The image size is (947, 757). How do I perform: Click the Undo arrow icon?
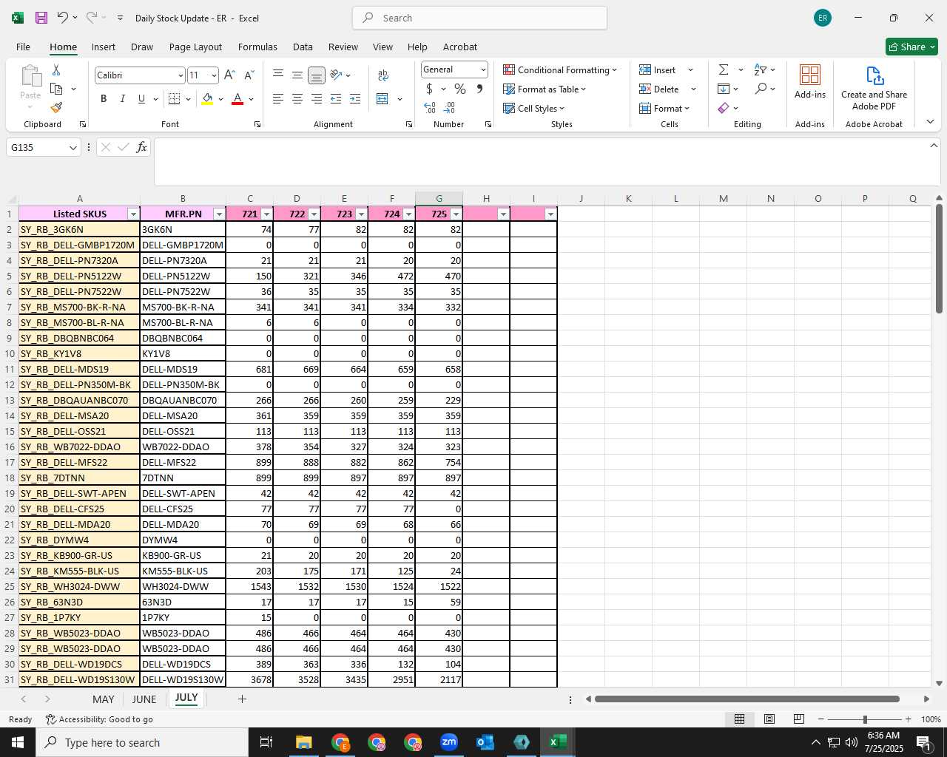click(x=63, y=18)
